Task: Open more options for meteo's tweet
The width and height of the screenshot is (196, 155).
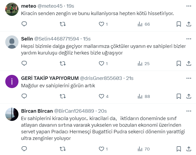Action: (189, 6)
